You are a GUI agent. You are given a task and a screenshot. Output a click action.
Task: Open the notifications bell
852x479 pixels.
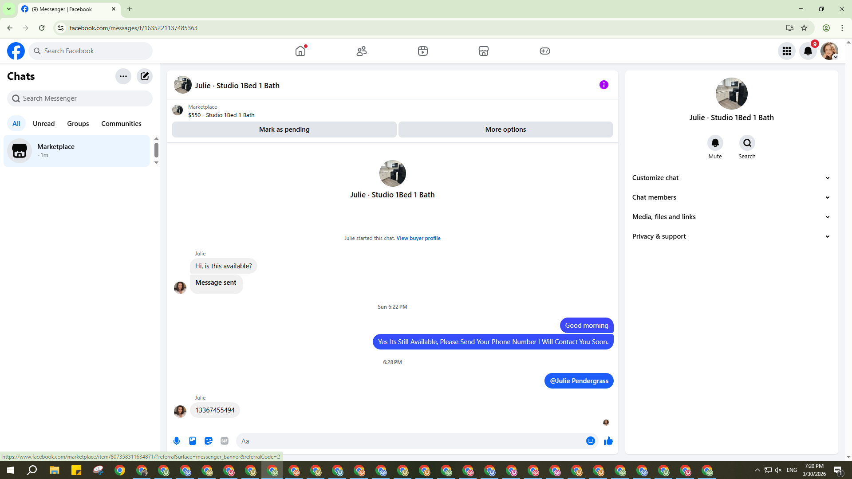808,51
